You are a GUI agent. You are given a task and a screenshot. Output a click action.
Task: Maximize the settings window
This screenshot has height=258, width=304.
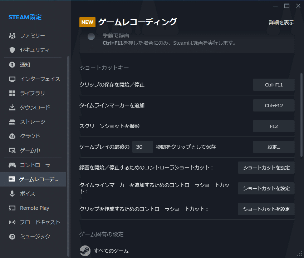coord(287,6)
